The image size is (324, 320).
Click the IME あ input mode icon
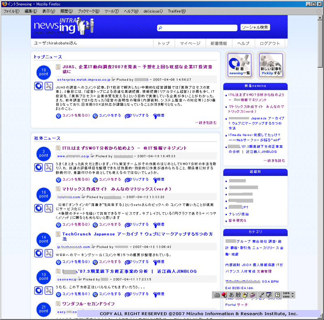click(x=231, y=295)
